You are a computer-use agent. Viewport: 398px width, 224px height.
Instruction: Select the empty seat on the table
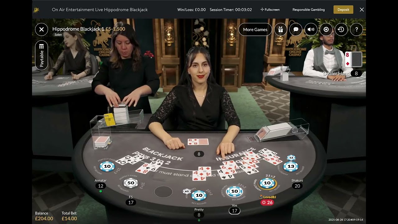[163, 192]
